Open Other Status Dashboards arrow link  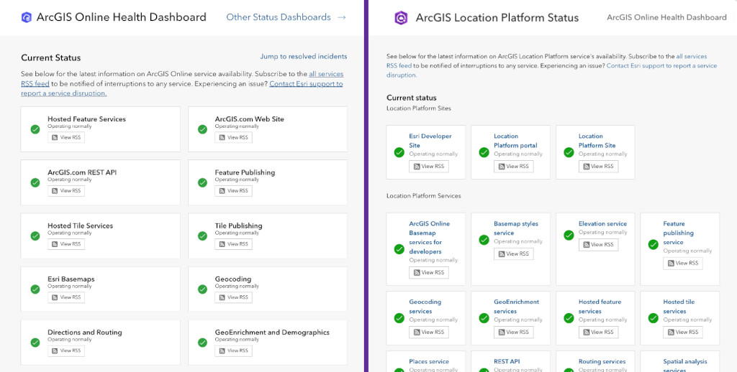pos(286,17)
